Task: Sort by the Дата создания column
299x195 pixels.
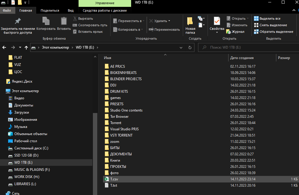Action: tap(242, 58)
